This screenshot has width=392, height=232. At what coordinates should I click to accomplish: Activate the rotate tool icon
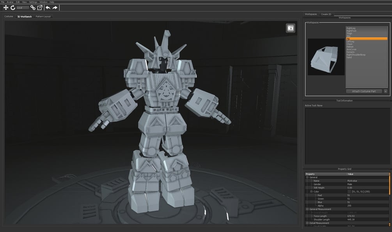point(13,8)
